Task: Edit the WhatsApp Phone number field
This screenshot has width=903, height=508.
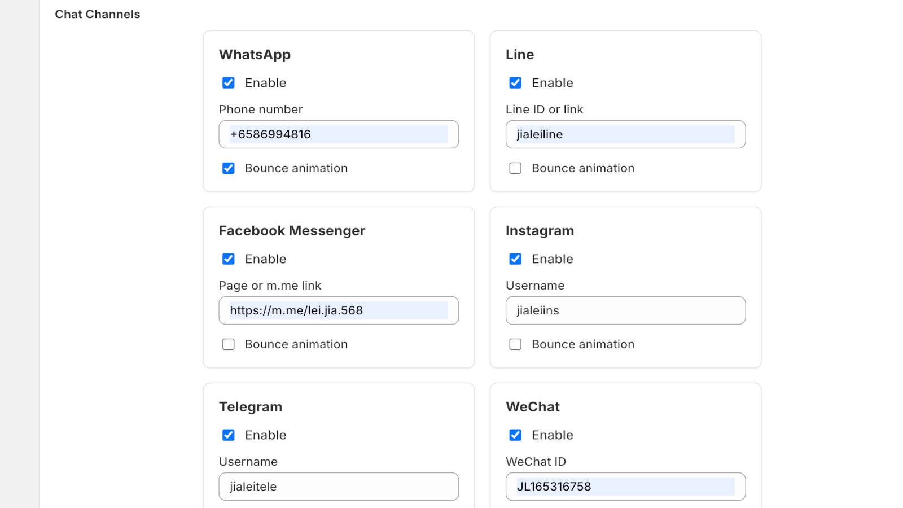Action: coord(339,134)
